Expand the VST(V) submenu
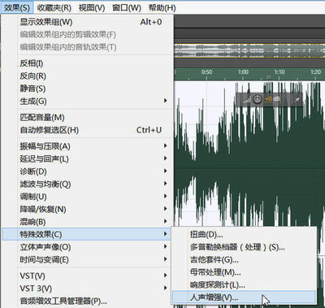The image size is (325, 308). (87, 276)
